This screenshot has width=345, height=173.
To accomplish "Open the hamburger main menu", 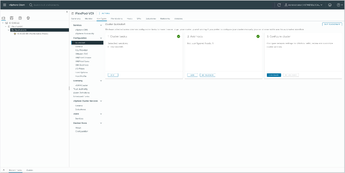I will (x=5, y=5).
